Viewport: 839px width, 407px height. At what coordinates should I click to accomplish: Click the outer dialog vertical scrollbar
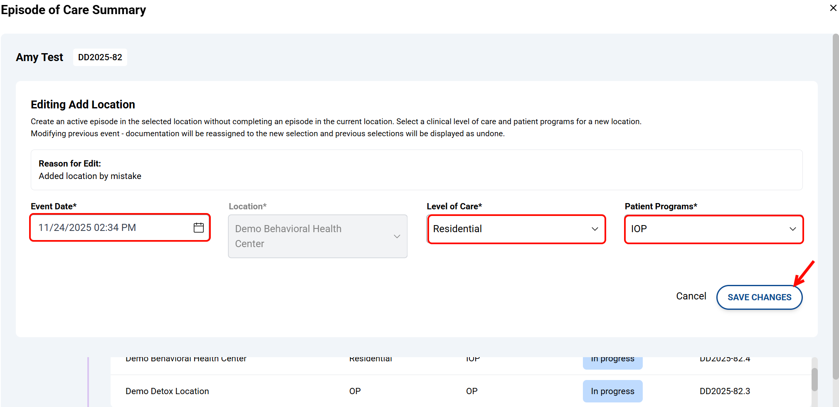pyautogui.click(x=835, y=208)
